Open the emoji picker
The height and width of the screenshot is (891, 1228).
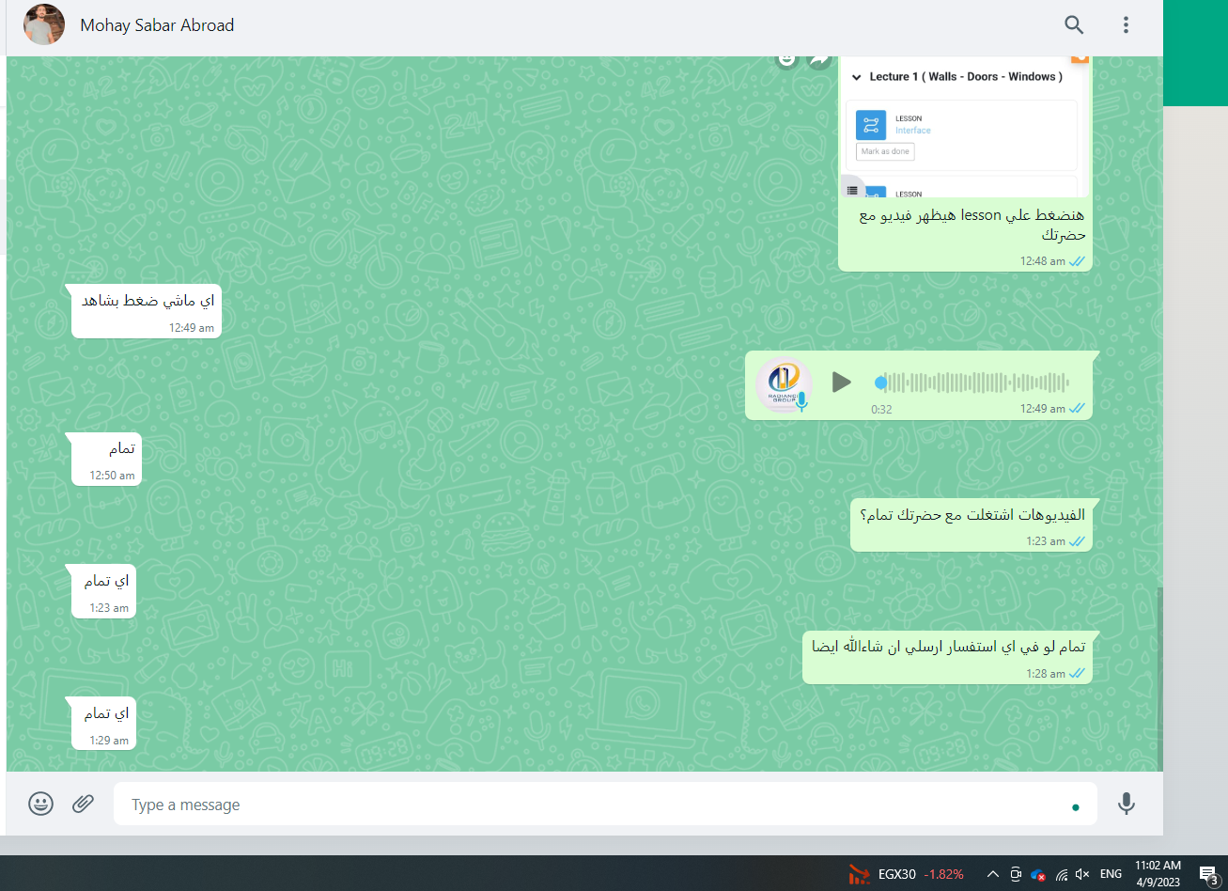click(40, 804)
